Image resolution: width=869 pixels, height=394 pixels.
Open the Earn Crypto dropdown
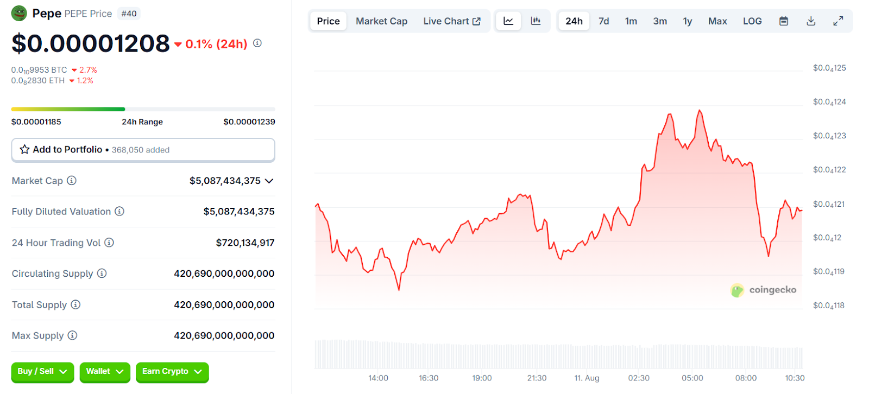172,372
